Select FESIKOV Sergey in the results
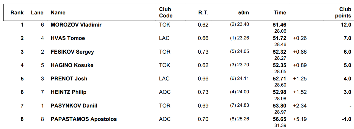 coord(72,52)
